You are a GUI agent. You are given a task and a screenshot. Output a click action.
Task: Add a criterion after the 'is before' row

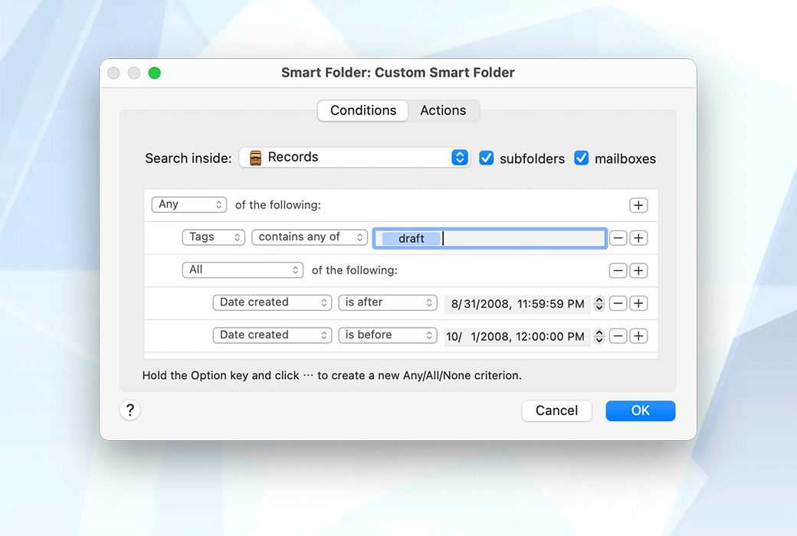click(x=638, y=336)
